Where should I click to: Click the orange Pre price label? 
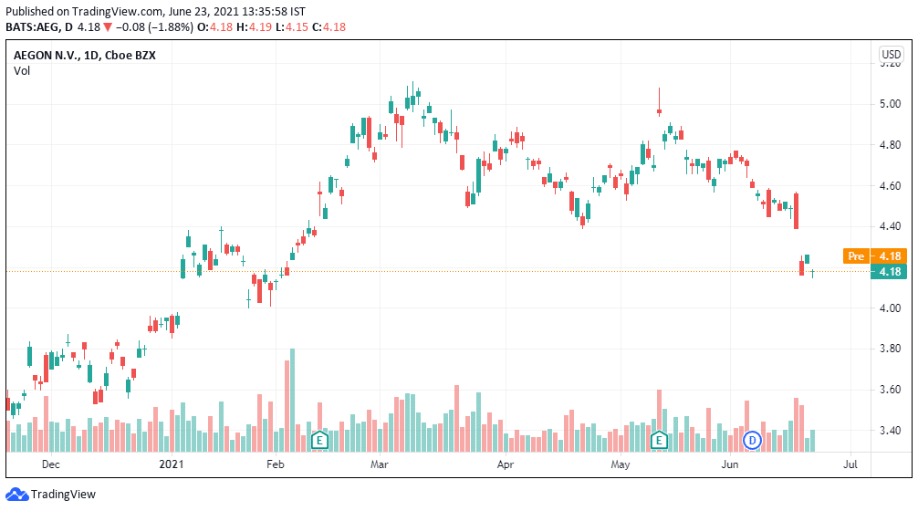coord(856,255)
